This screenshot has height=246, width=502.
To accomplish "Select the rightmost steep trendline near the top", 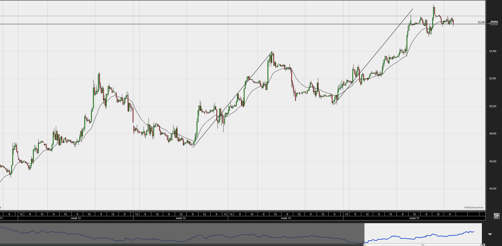I will [x=373, y=57].
